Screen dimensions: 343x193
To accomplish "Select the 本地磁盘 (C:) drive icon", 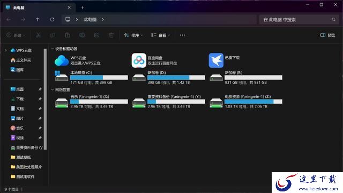I will point(62,76).
